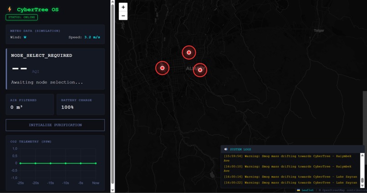
Task: Click the 16:00:14 Lake Sayran log
Action: tap(291, 177)
